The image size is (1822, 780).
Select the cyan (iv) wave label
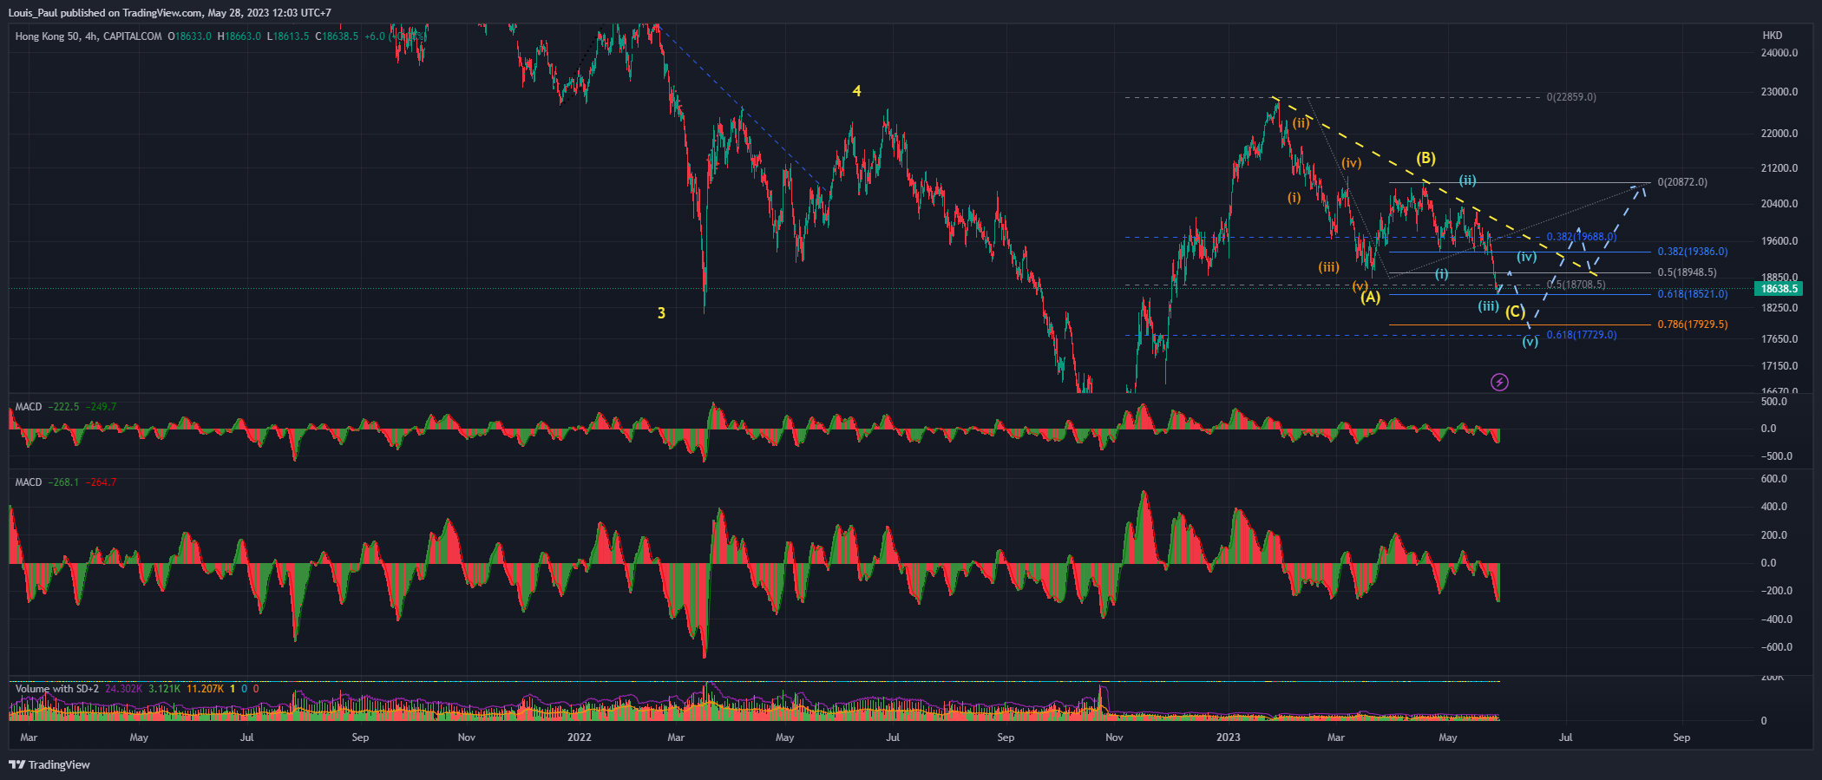[x=1527, y=257]
